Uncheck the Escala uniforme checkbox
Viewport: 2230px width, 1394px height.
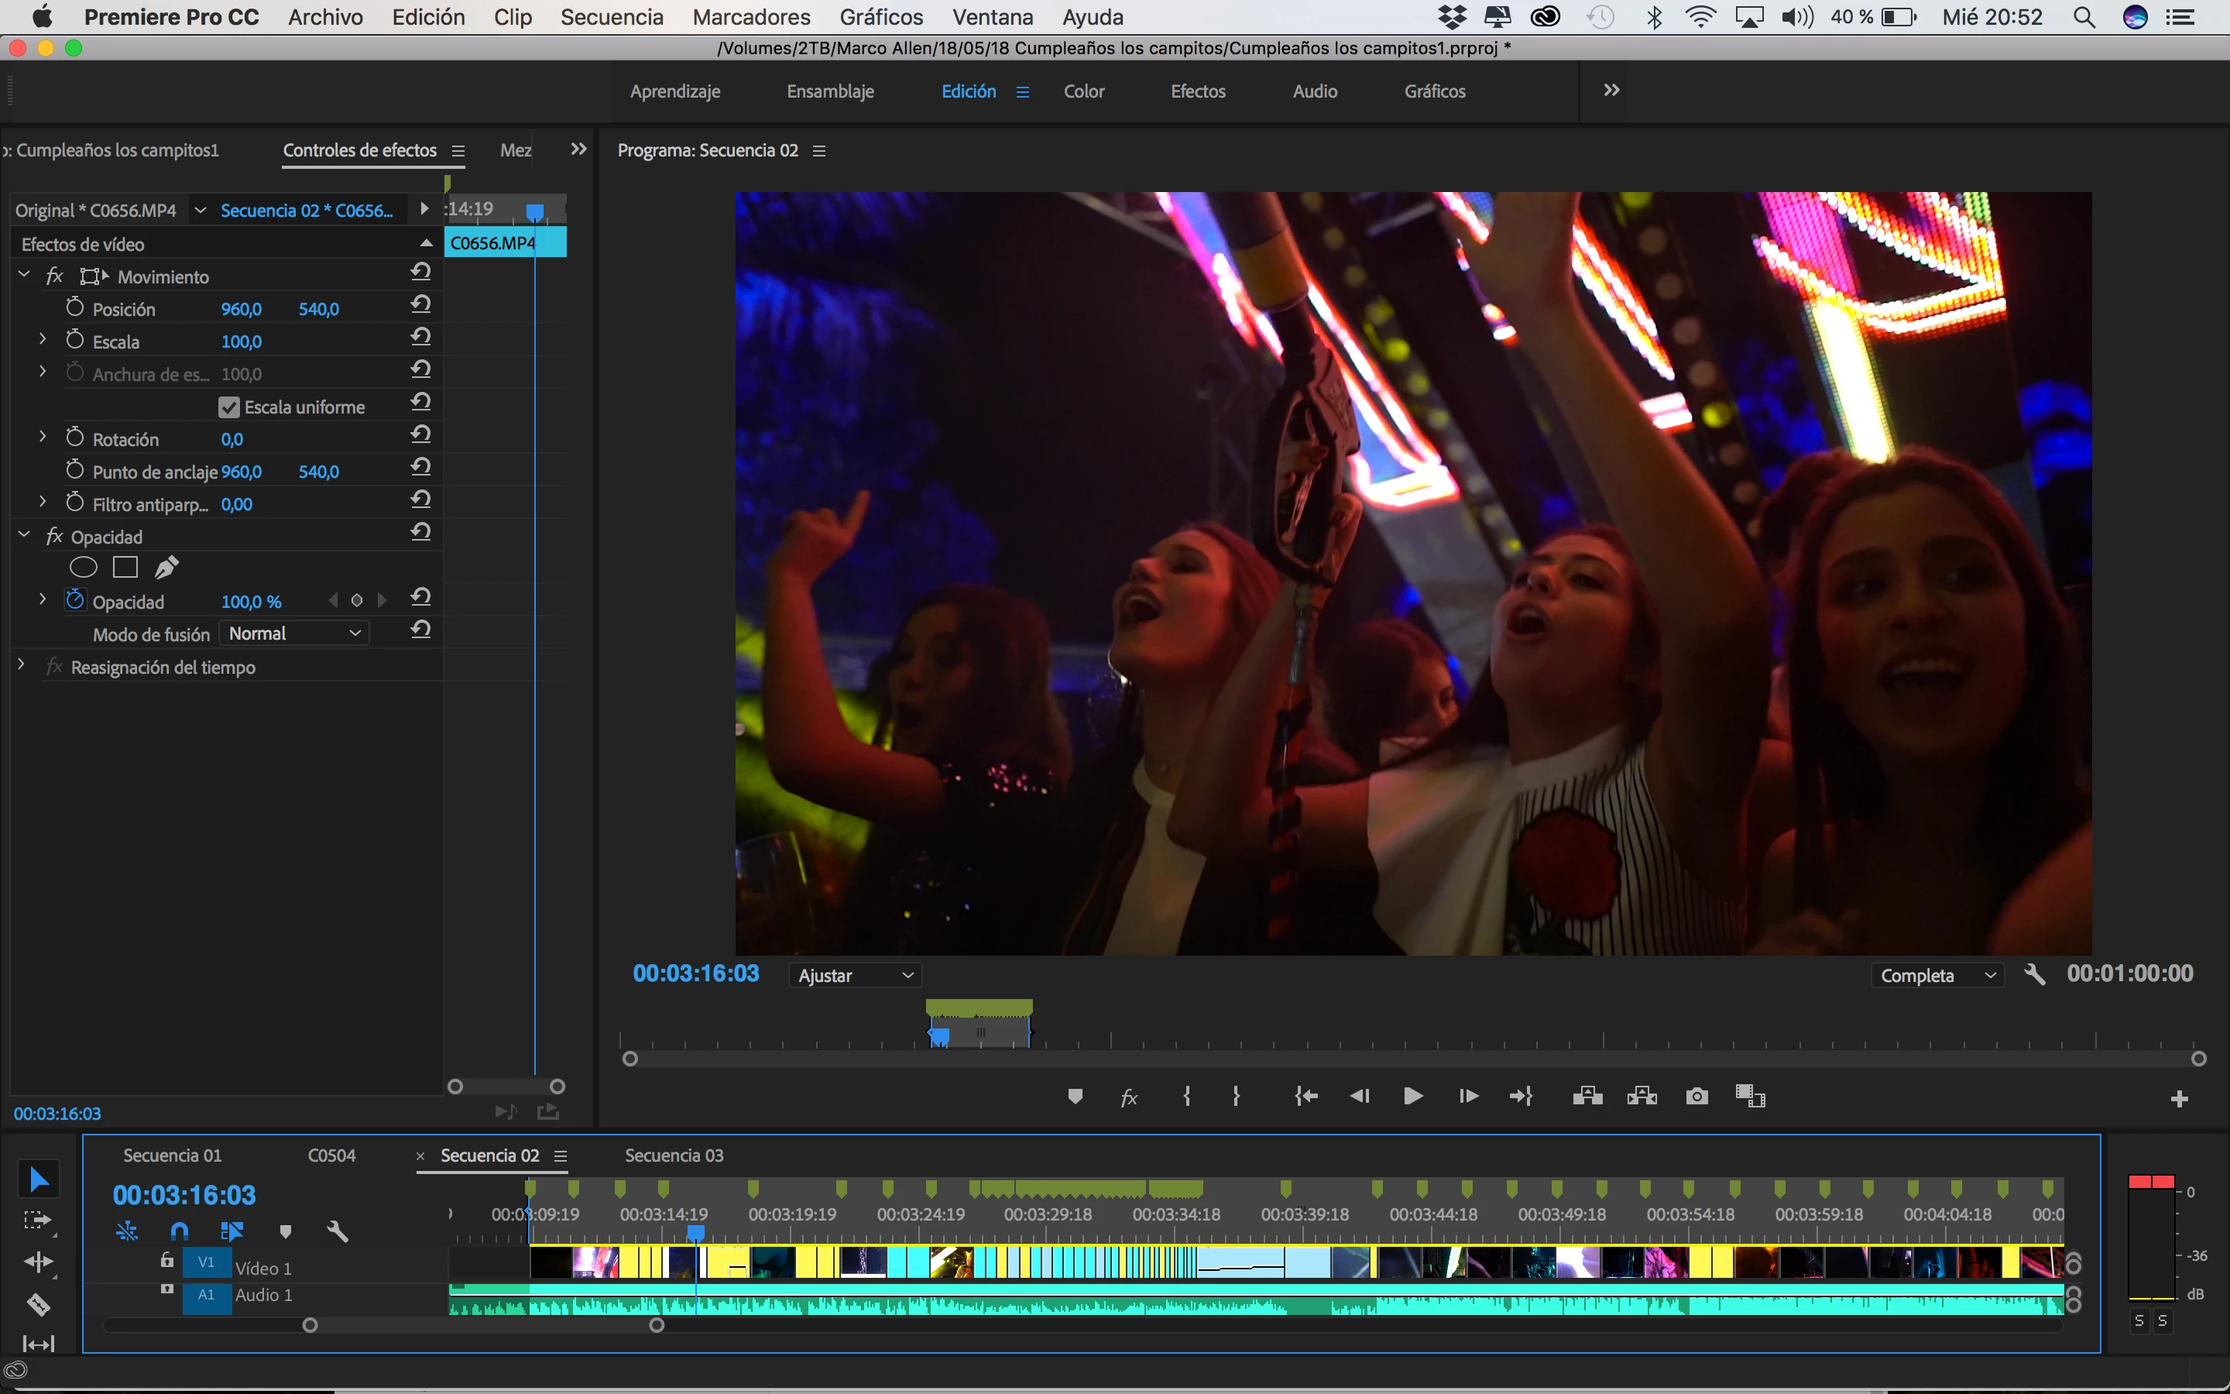[228, 407]
